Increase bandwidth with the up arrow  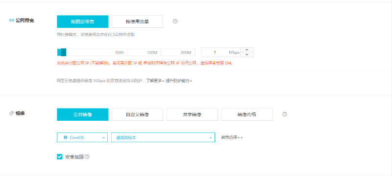246,50
